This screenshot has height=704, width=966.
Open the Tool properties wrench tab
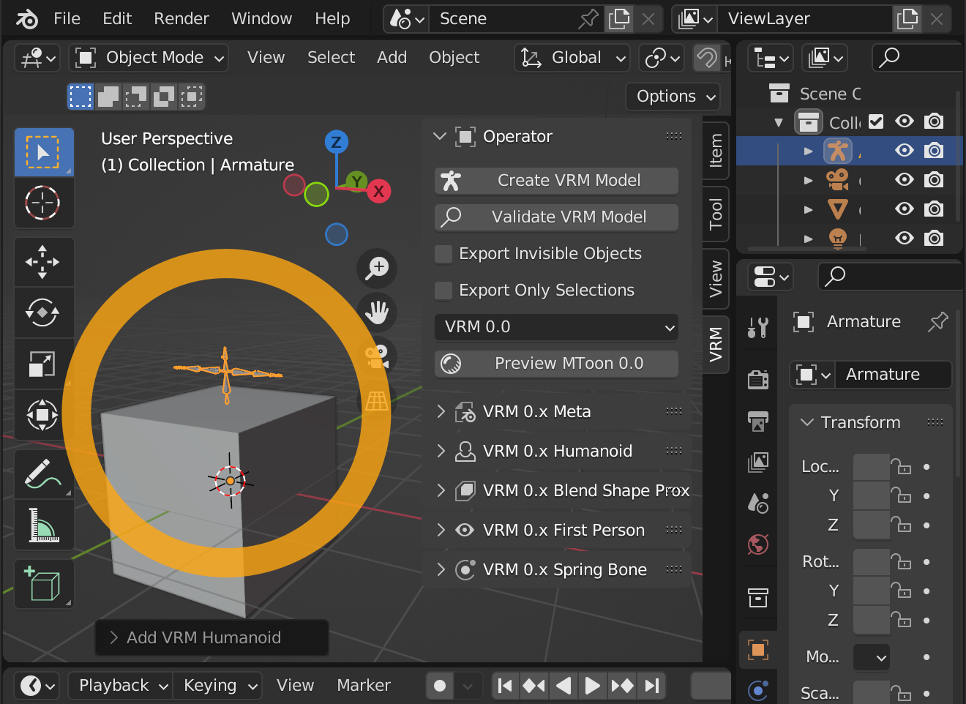[758, 327]
